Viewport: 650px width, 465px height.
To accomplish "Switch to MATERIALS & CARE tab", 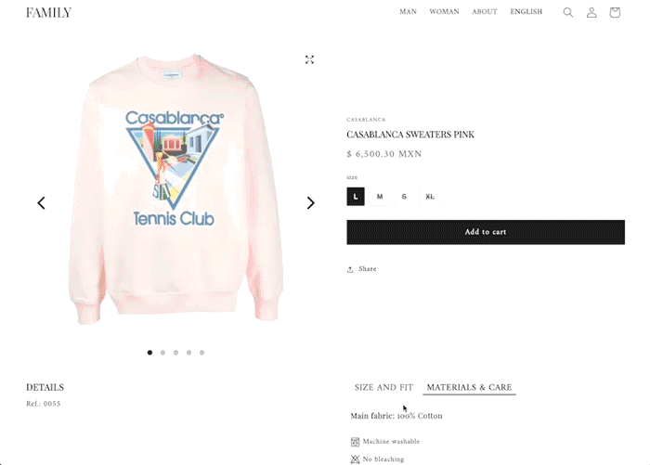I will (x=469, y=387).
